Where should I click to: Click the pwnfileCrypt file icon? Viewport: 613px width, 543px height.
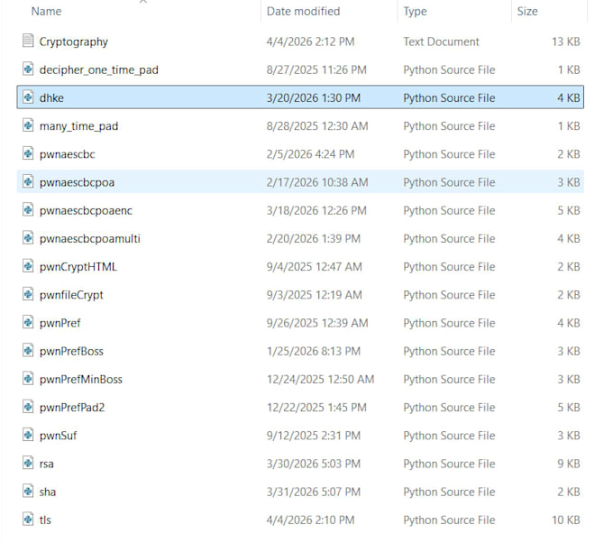[x=28, y=294]
